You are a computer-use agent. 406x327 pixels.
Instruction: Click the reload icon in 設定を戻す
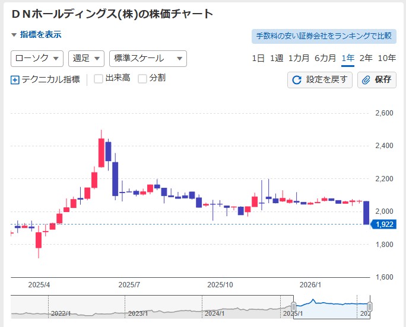(297, 79)
